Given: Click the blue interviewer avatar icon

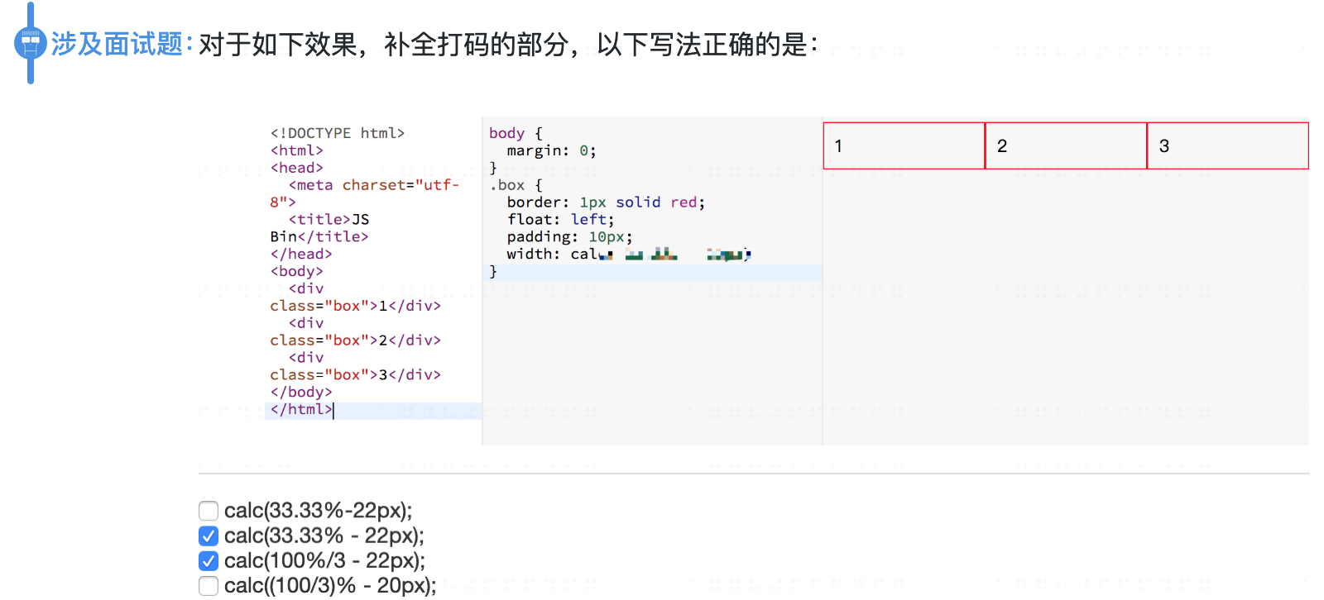Looking at the screenshot, I should (x=31, y=43).
